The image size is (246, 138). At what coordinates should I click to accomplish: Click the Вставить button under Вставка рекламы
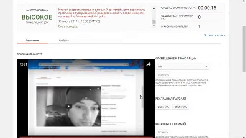tap(163, 132)
